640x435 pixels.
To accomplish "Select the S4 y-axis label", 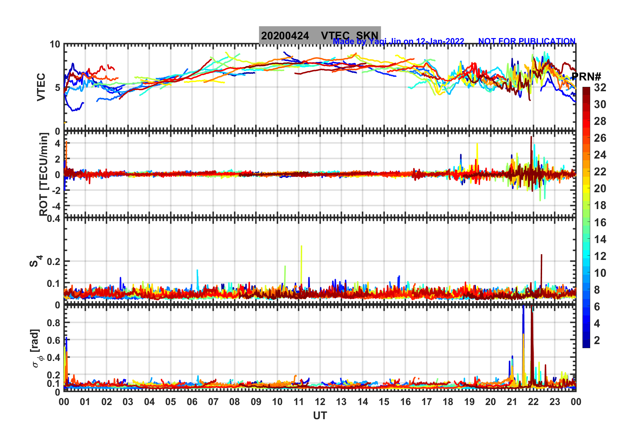I will click(x=35, y=261).
